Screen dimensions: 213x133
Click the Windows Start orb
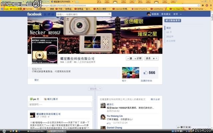coord(4,131)
